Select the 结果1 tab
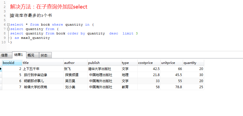The width and height of the screenshot is (243, 116). point(19,55)
